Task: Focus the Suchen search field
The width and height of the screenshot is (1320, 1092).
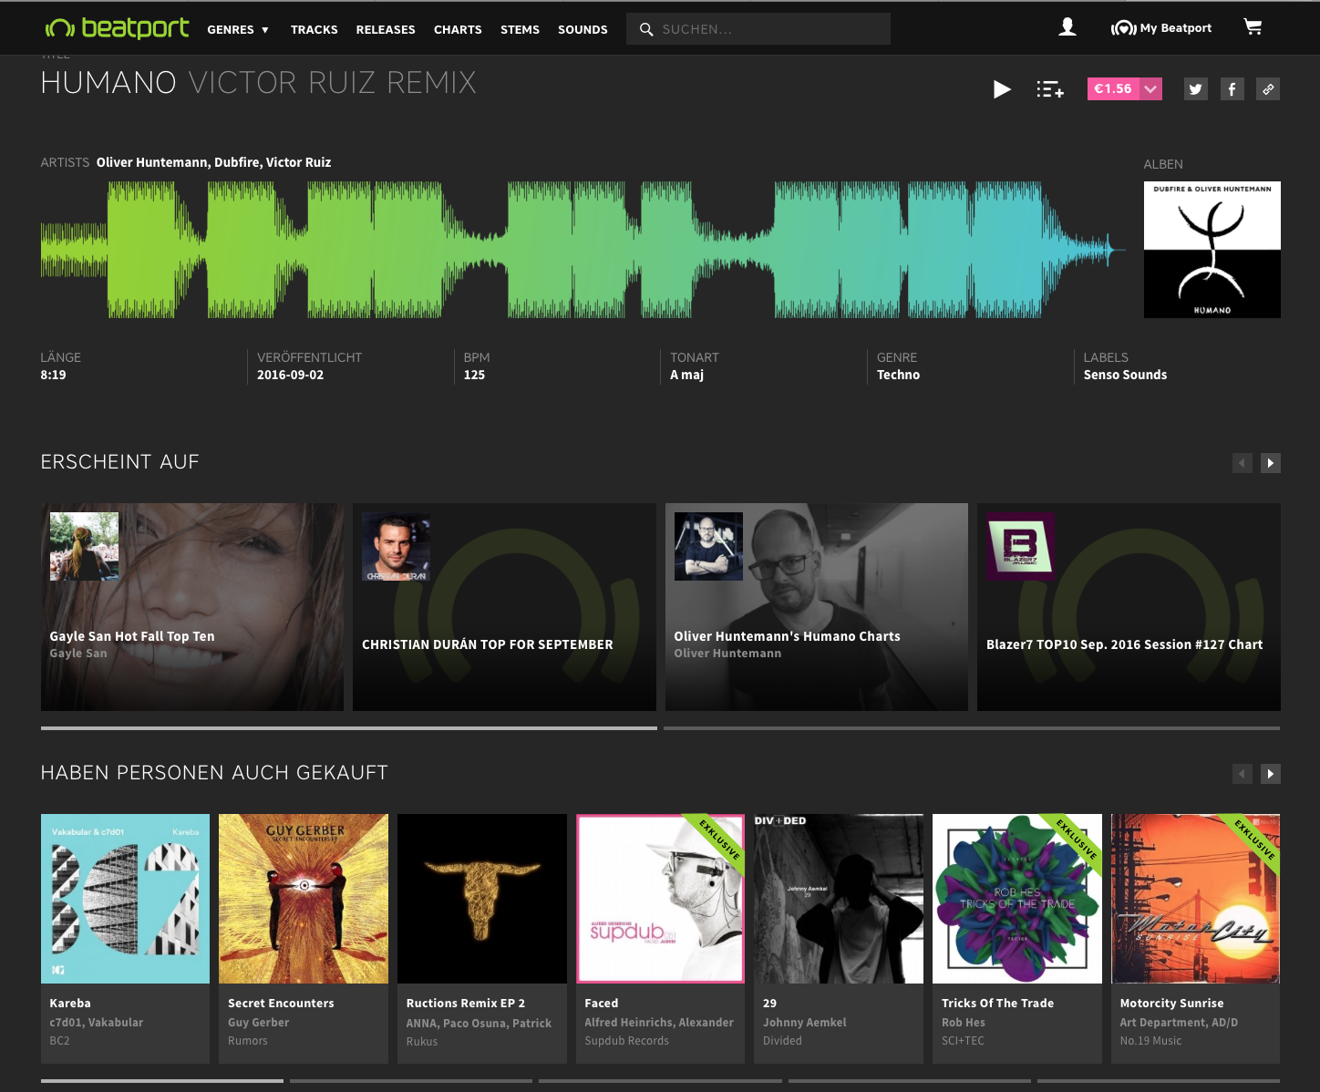Action: [758, 29]
